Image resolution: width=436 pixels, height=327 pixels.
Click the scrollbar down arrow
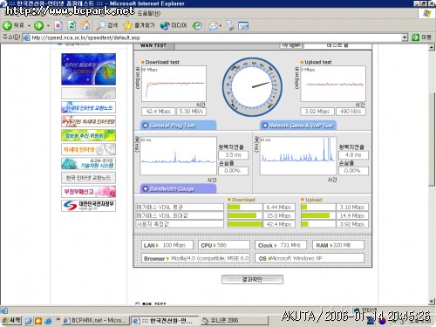[x=432, y=302]
